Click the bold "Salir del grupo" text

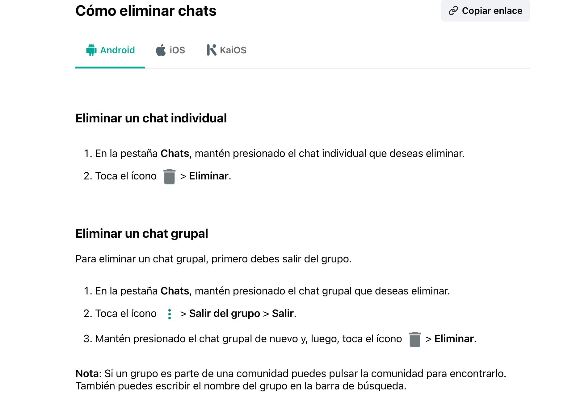225,313
